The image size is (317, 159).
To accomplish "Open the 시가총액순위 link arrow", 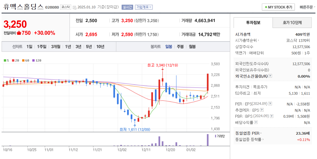I will click(259, 41).
